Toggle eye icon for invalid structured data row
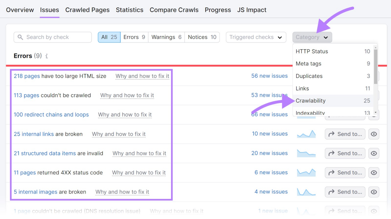Screen dimensions: 391x219 [374, 153]
